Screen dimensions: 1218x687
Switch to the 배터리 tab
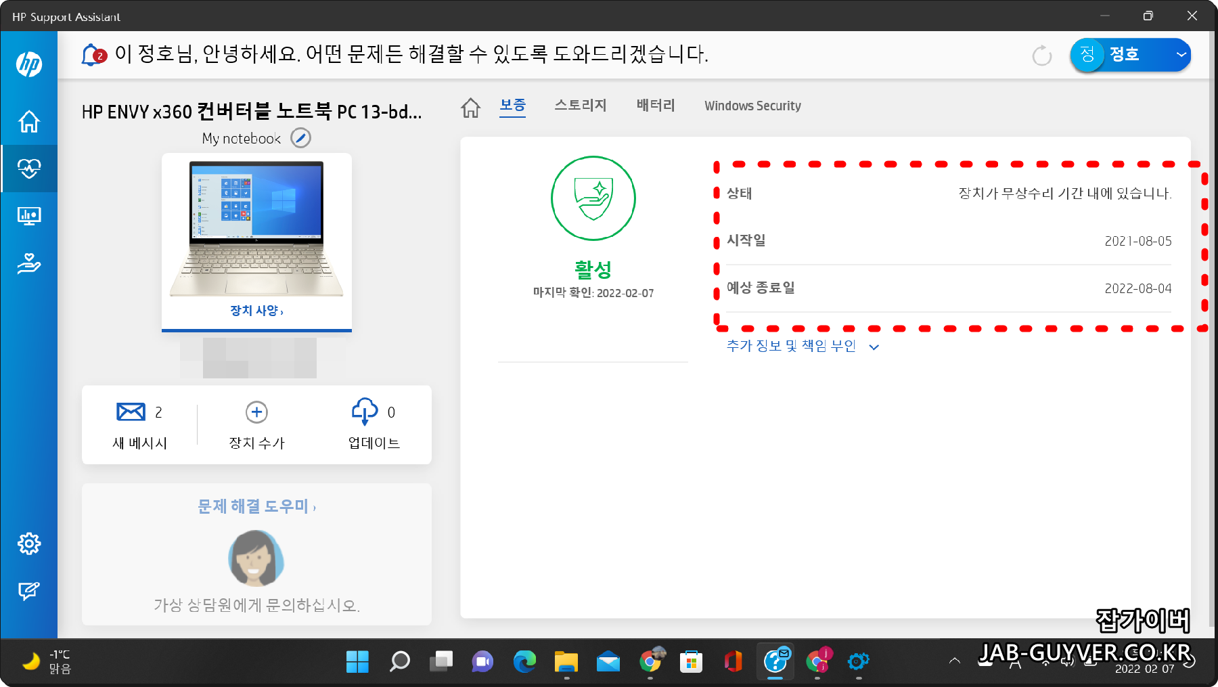(656, 105)
